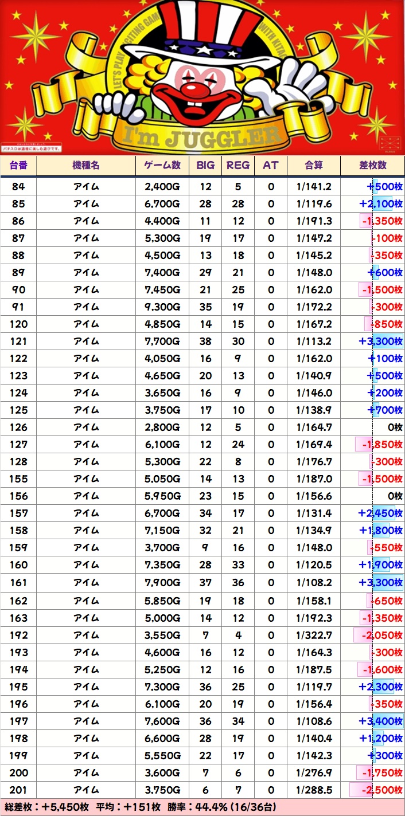Click the 総差枚 summary footer row
Screen dimensions: 405x816
(202, 807)
